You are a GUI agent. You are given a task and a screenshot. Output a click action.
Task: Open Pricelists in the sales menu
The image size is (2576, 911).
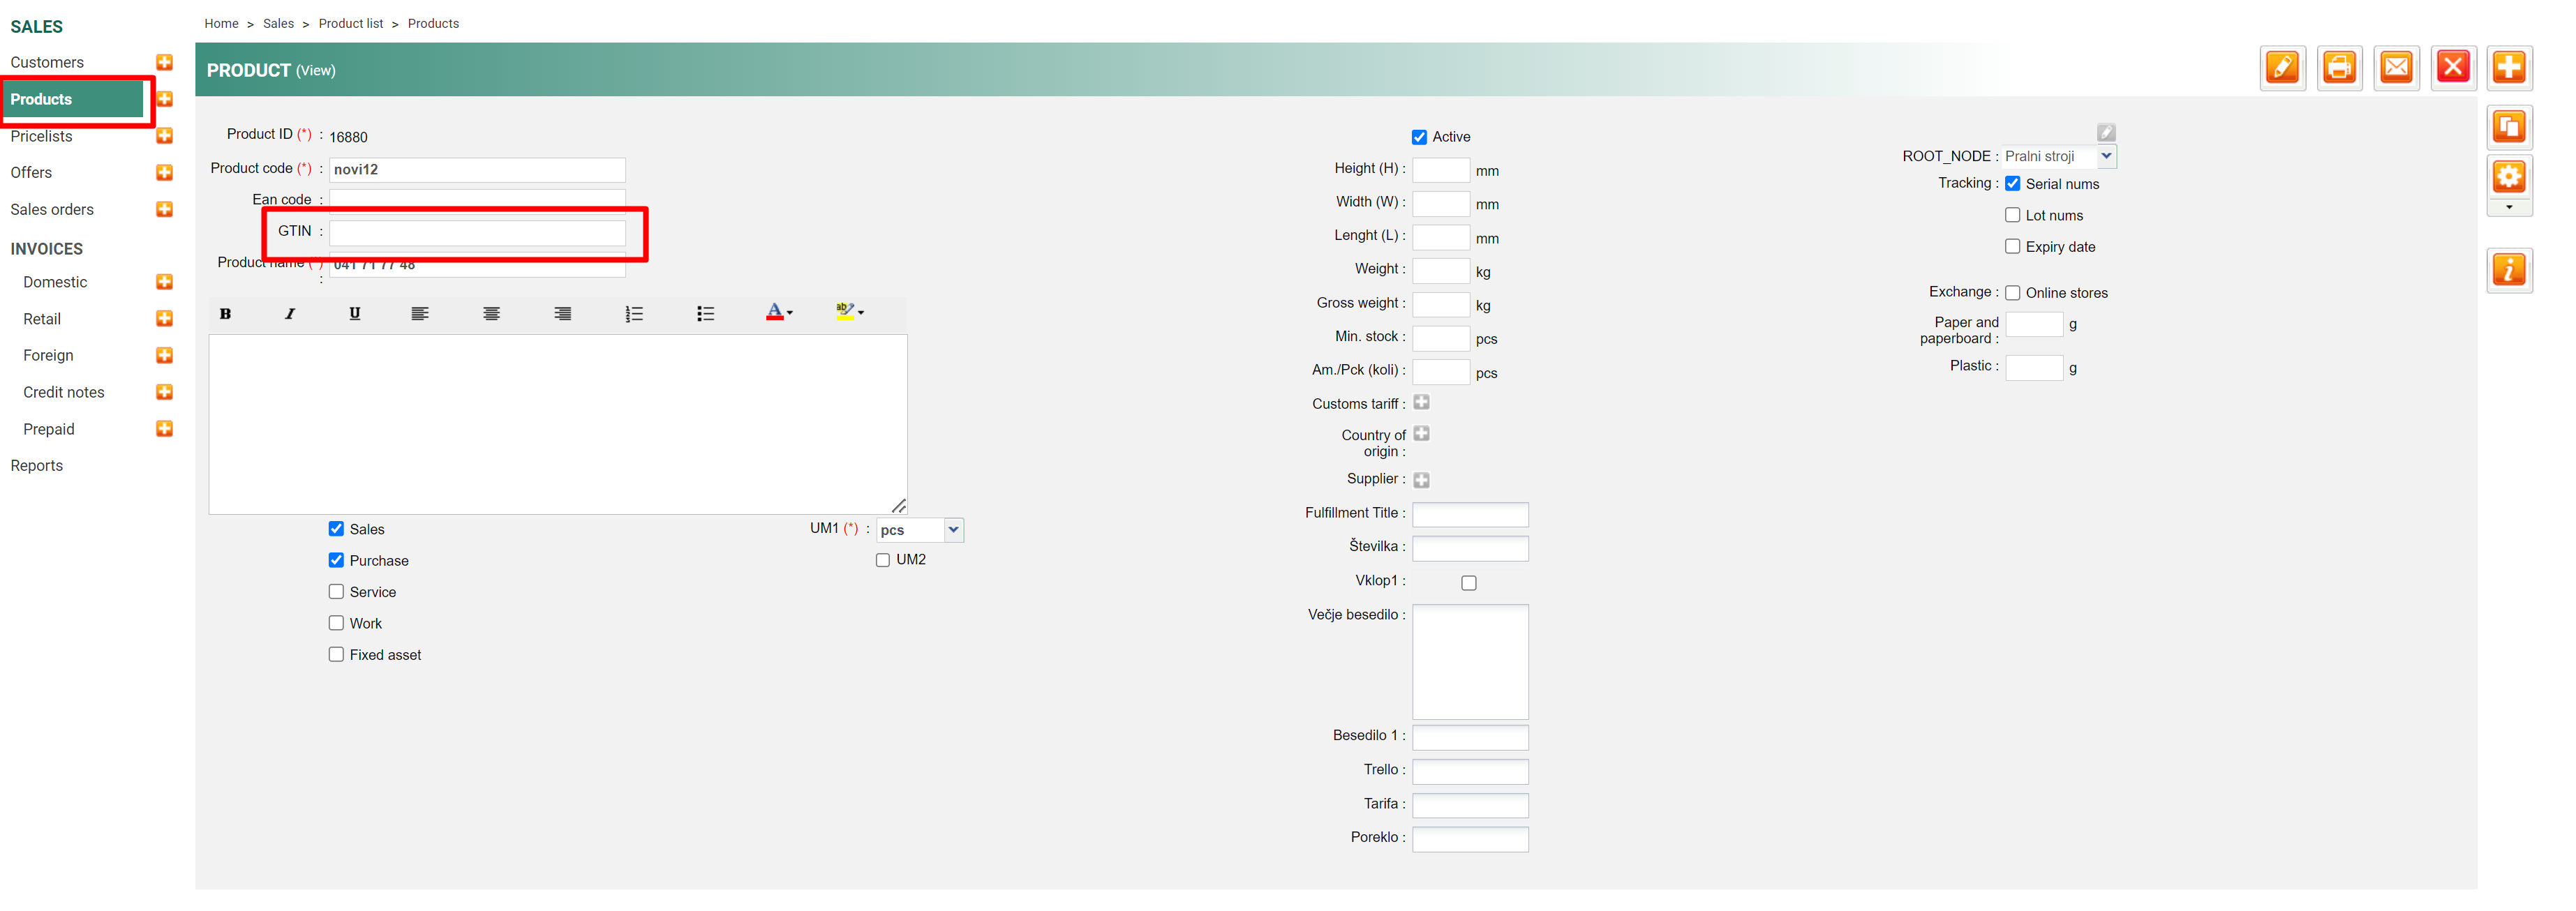coord(41,136)
